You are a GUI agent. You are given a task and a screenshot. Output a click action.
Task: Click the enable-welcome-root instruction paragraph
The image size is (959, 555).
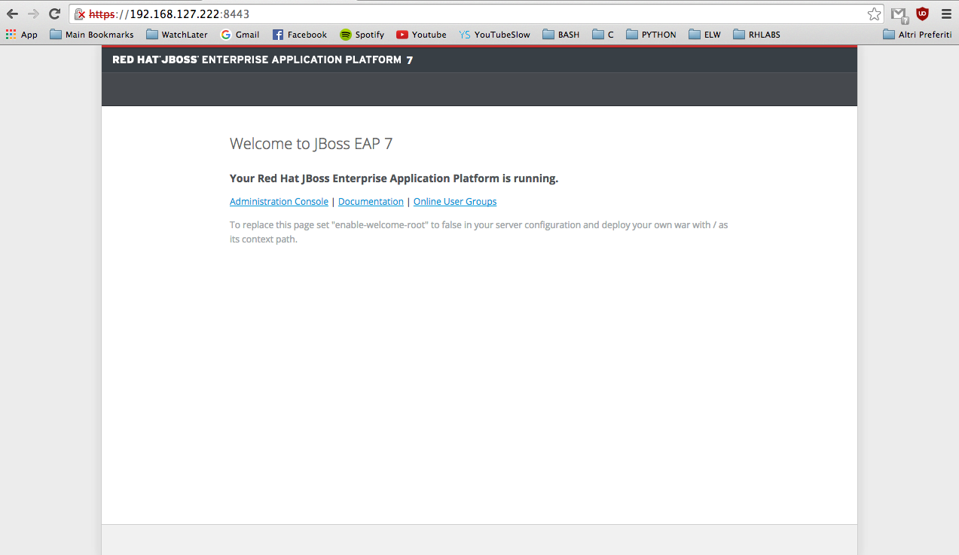tap(479, 232)
